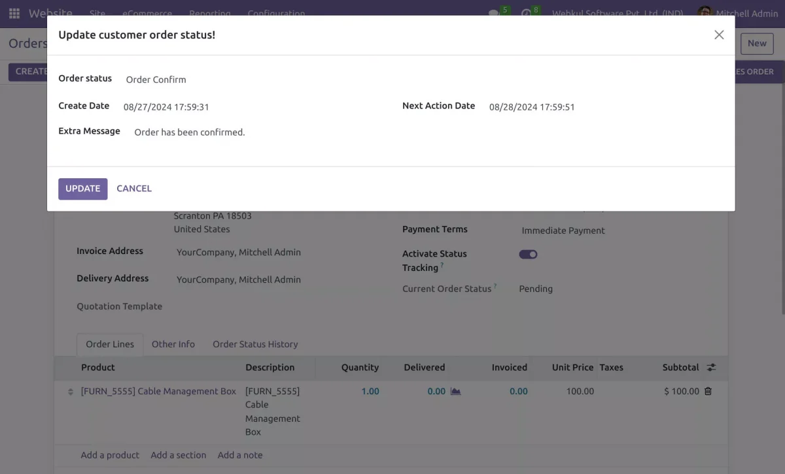Open the forecast chart beside delivered quantity
Image resolution: width=785 pixels, height=474 pixels.
tap(455, 390)
